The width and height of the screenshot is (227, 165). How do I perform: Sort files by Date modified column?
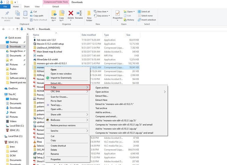(89, 35)
